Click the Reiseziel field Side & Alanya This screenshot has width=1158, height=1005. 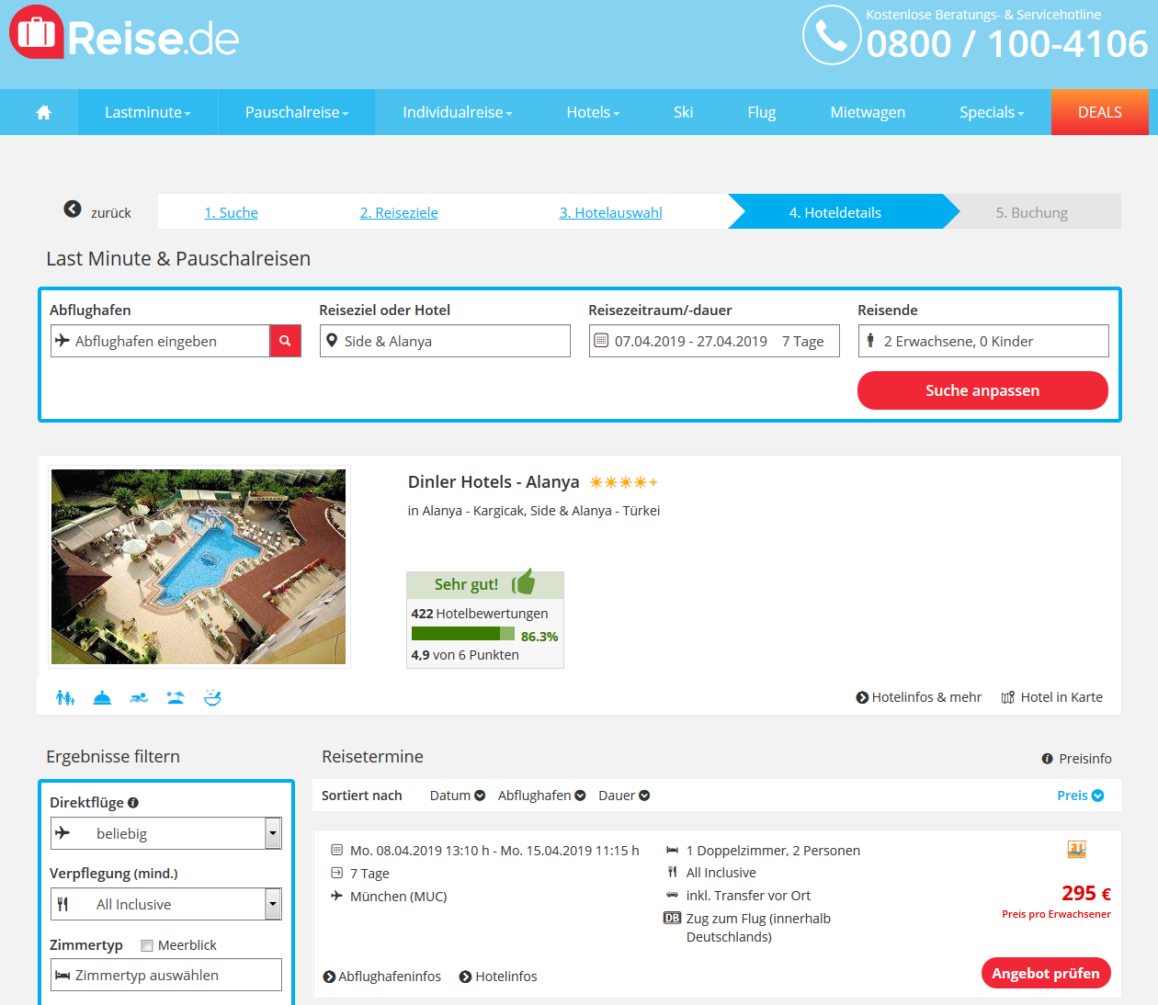pos(445,341)
